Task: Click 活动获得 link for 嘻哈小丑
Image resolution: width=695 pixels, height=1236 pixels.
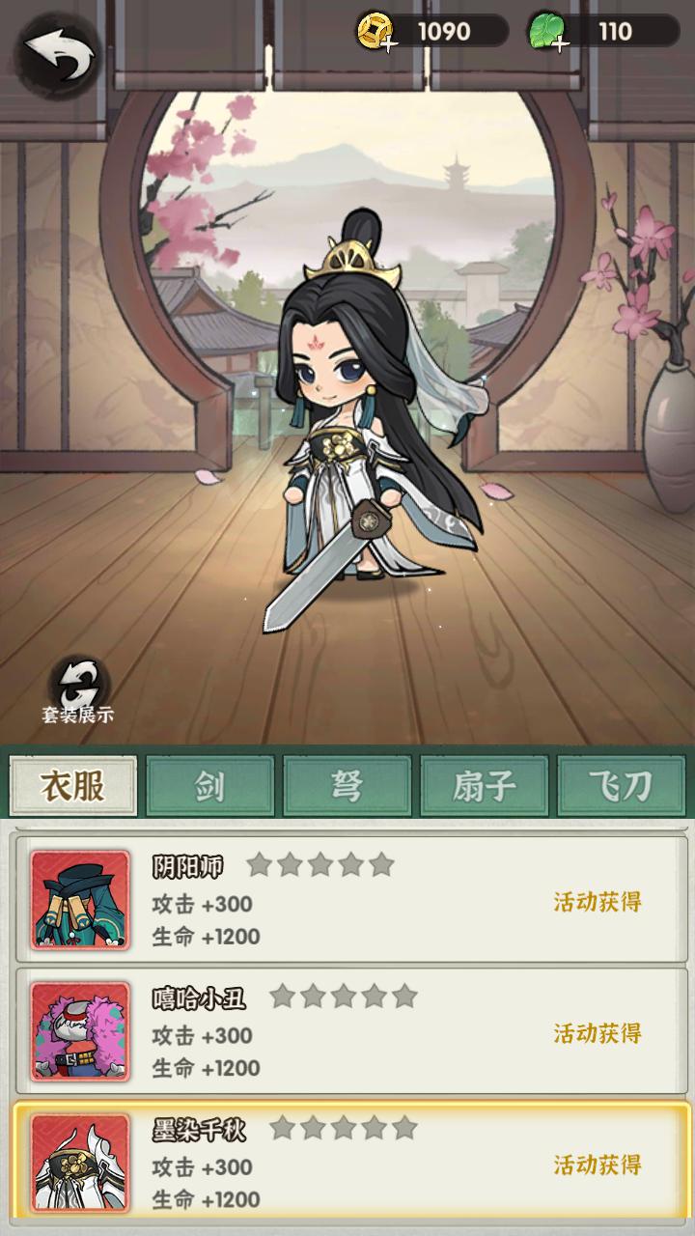Action: click(x=598, y=1033)
